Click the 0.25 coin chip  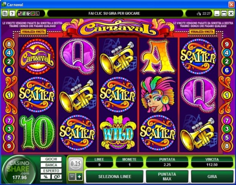(x=75, y=164)
